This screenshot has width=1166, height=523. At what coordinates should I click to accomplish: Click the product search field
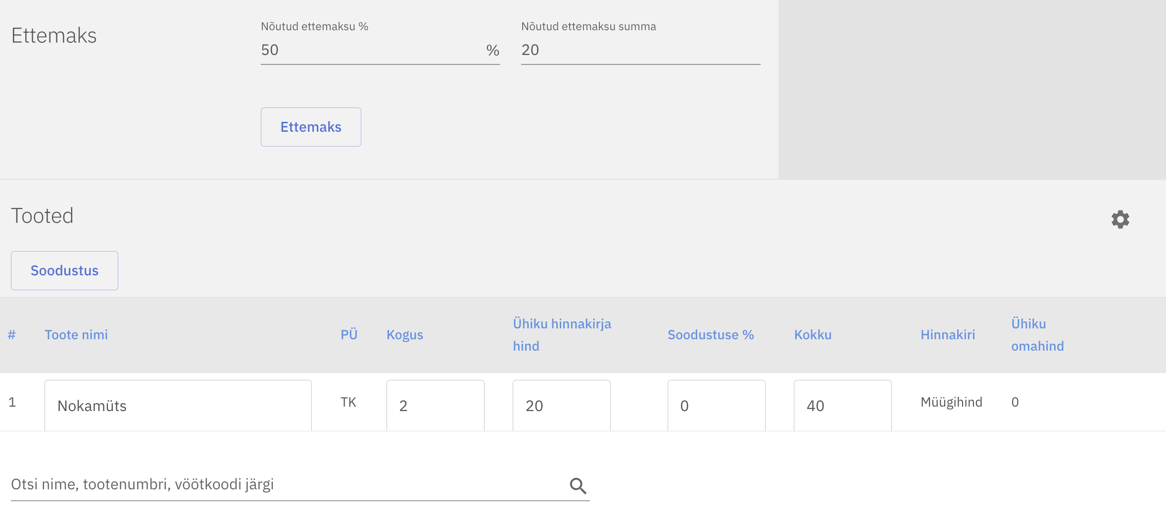287,484
